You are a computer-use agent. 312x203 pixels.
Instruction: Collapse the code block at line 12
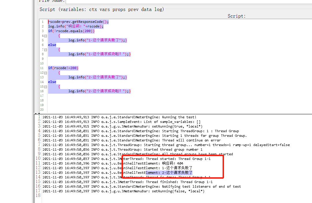point(45,72)
